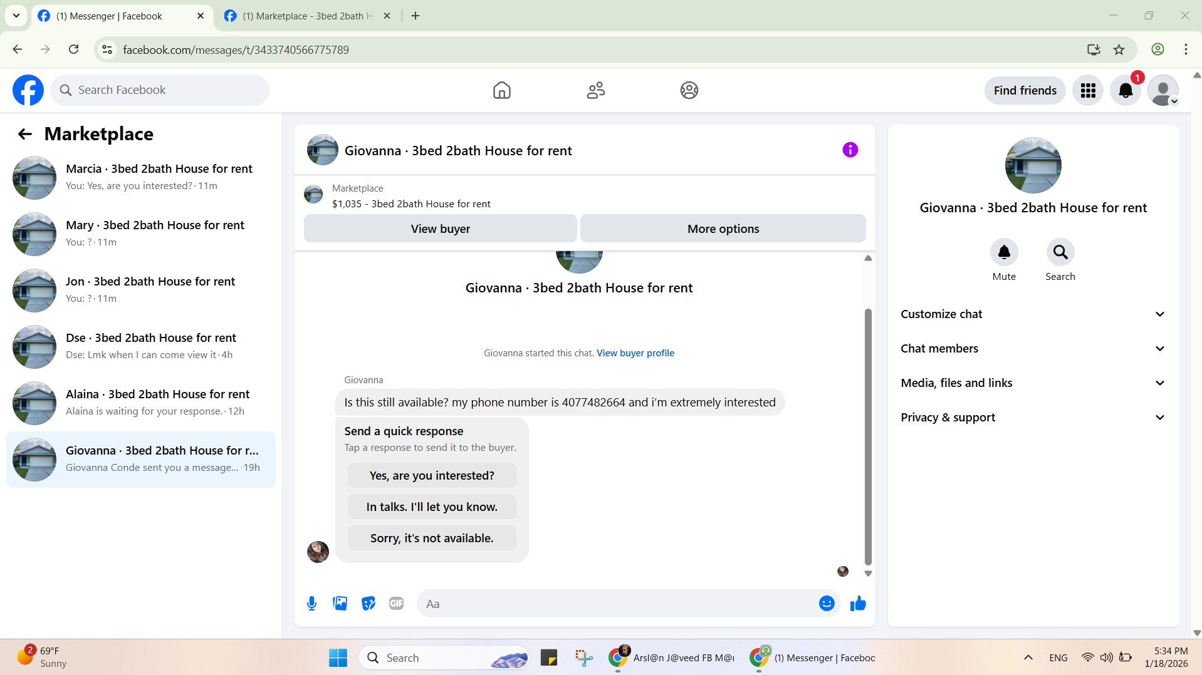This screenshot has height=675, width=1202.
Task: Send a voice clip with microphone icon
Action: pyautogui.click(x=311, y=604)
